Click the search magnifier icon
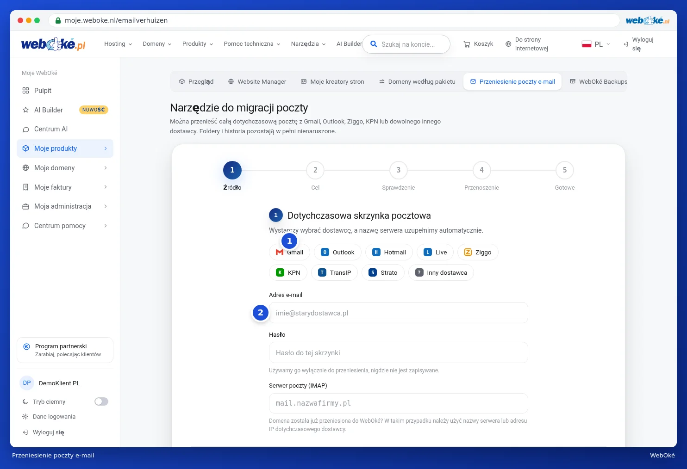Viewport: 687px width, 469px height. click(374, 44)
